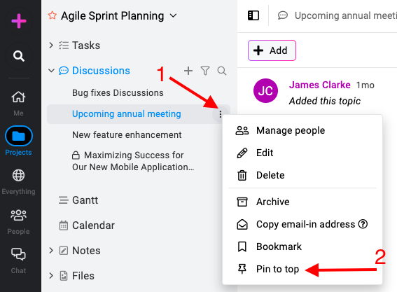
Task: Open James Clarke profile link
Action: point(320,85)
